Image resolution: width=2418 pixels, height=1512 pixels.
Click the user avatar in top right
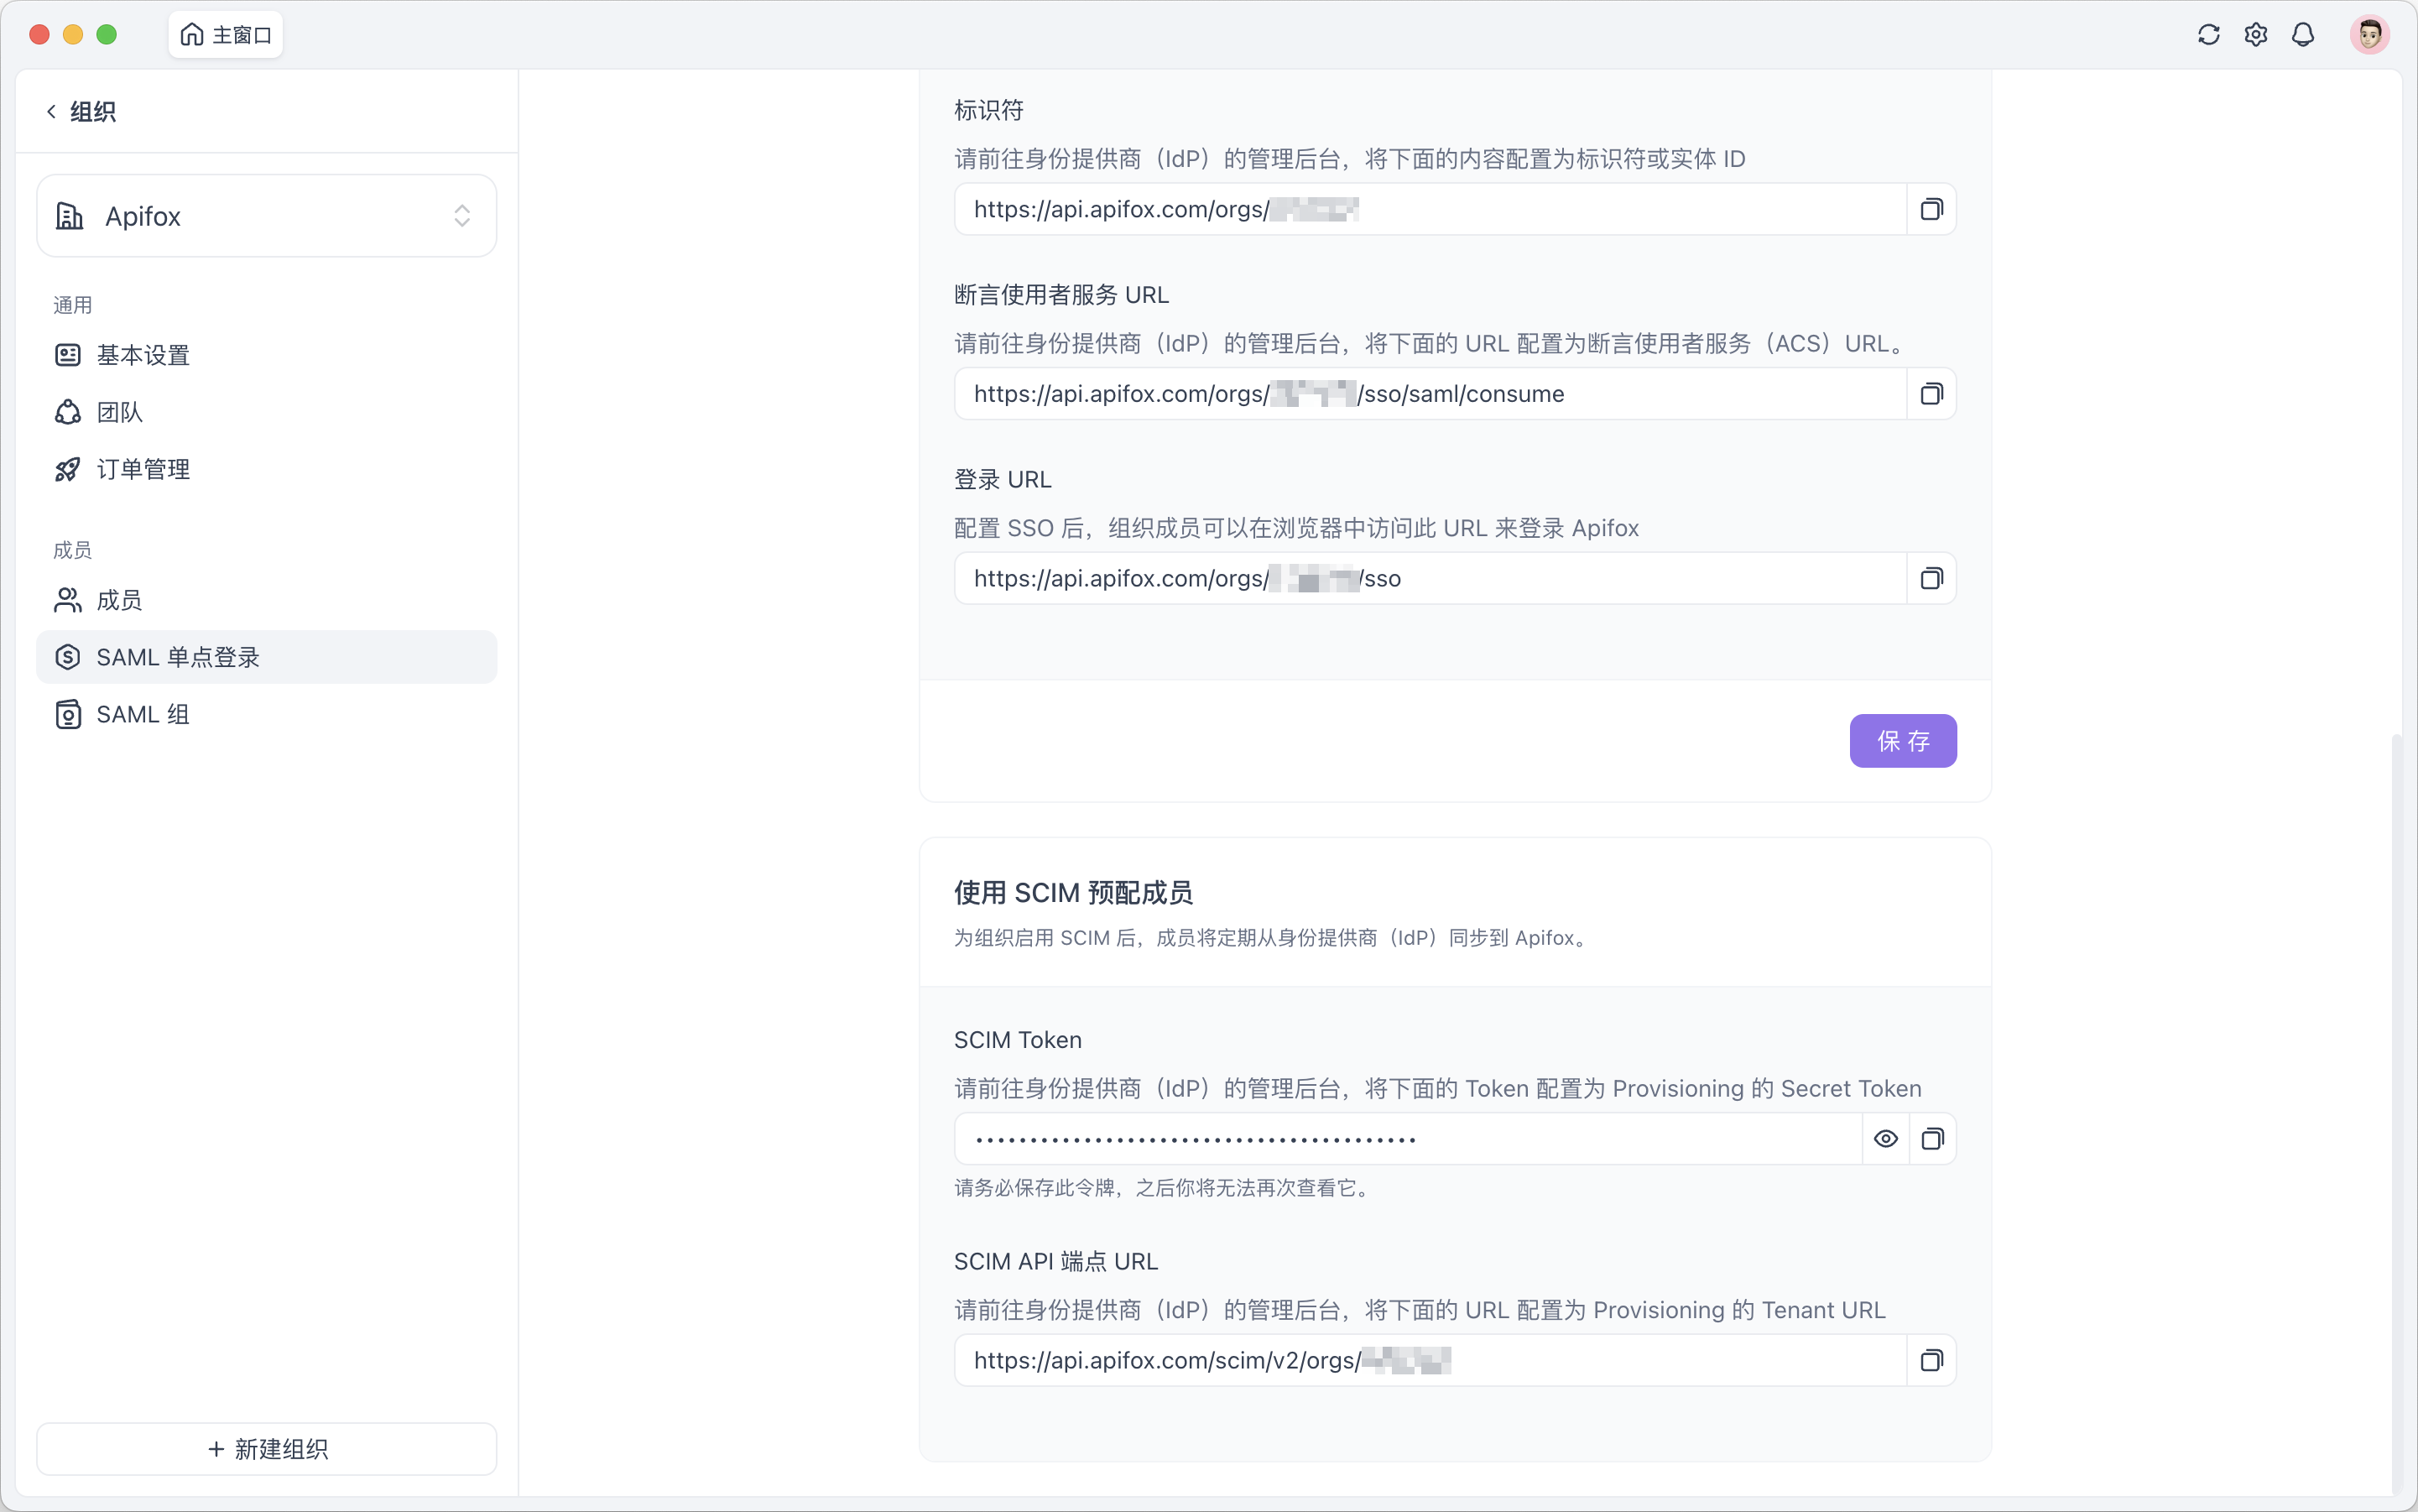pos(2370,34)
